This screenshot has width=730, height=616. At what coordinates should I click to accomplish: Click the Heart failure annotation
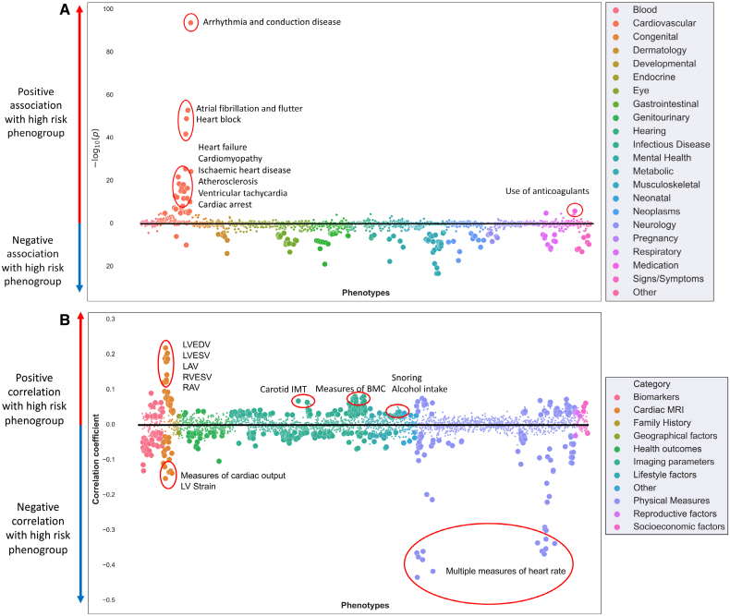click(223, 147)
